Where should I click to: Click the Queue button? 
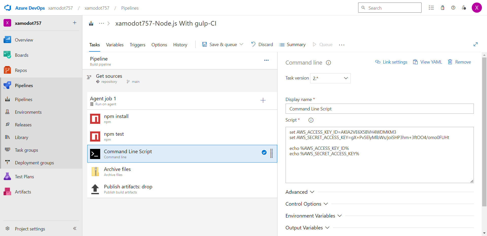click(x=322, y=44)
